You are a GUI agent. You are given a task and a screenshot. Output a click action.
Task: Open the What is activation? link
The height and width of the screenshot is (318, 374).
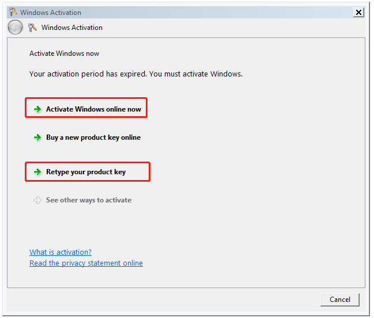(61, 252)
